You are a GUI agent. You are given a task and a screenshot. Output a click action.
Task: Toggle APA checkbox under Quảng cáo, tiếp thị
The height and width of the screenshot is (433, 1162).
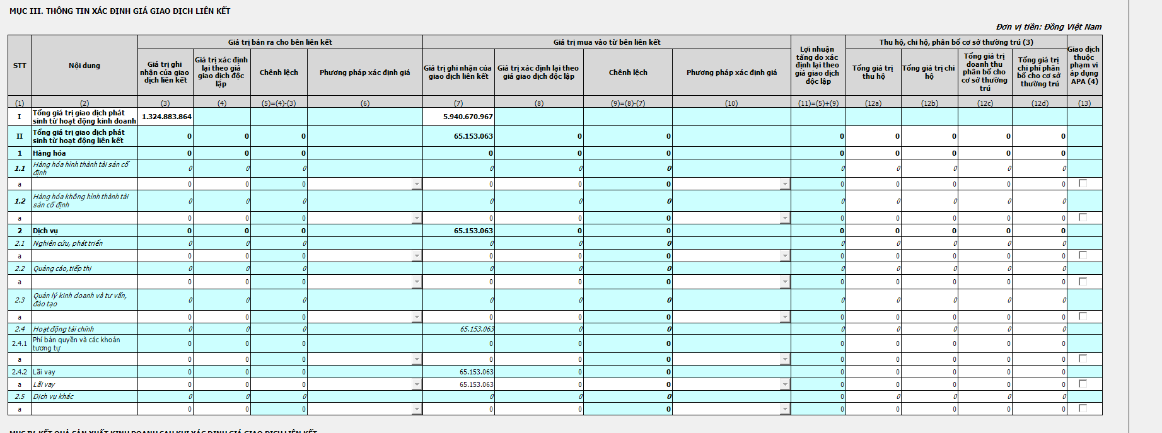tap(1083, 281)
